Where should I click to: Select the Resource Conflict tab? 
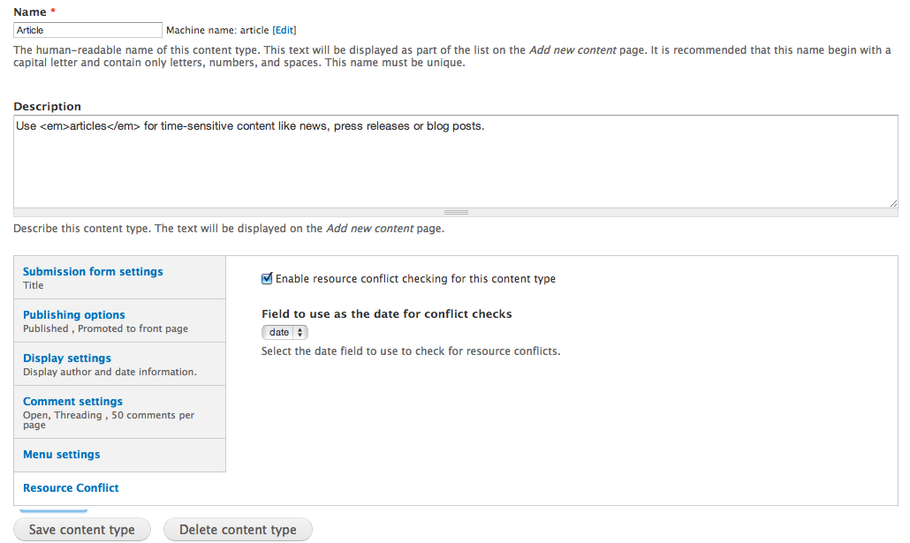(71, 488)
